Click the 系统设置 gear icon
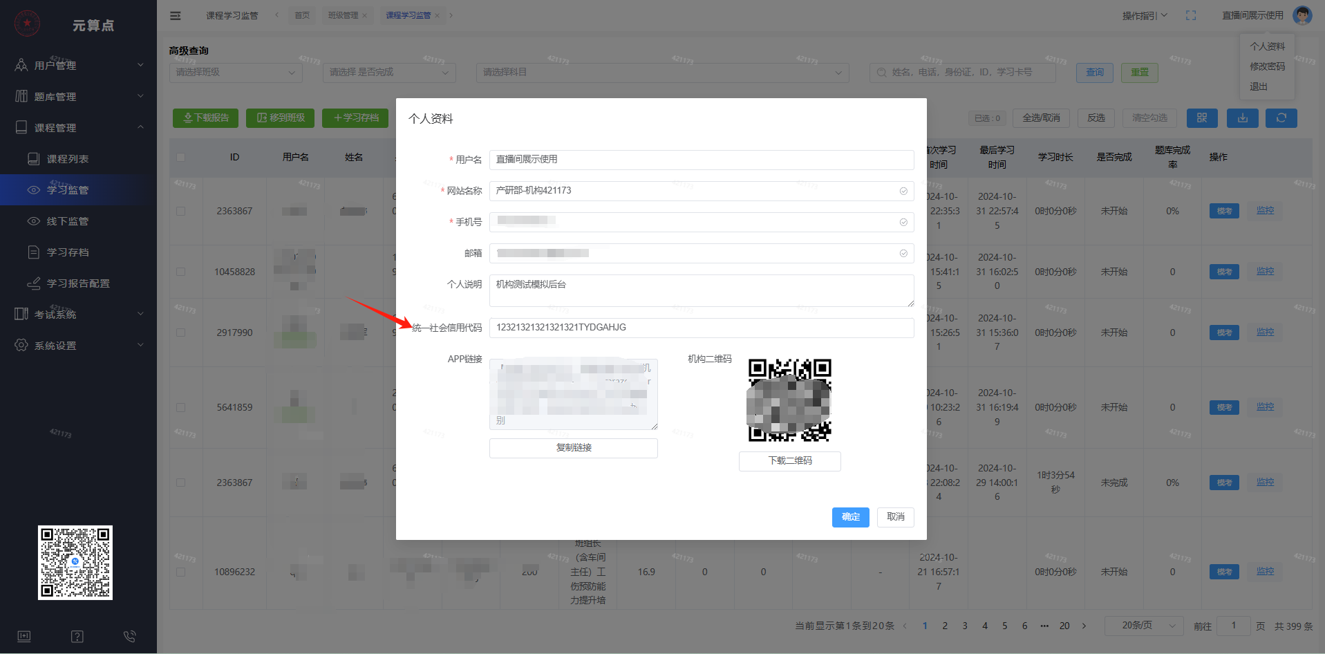Screen dimensions: 1325x654 [x=21, y=345]
